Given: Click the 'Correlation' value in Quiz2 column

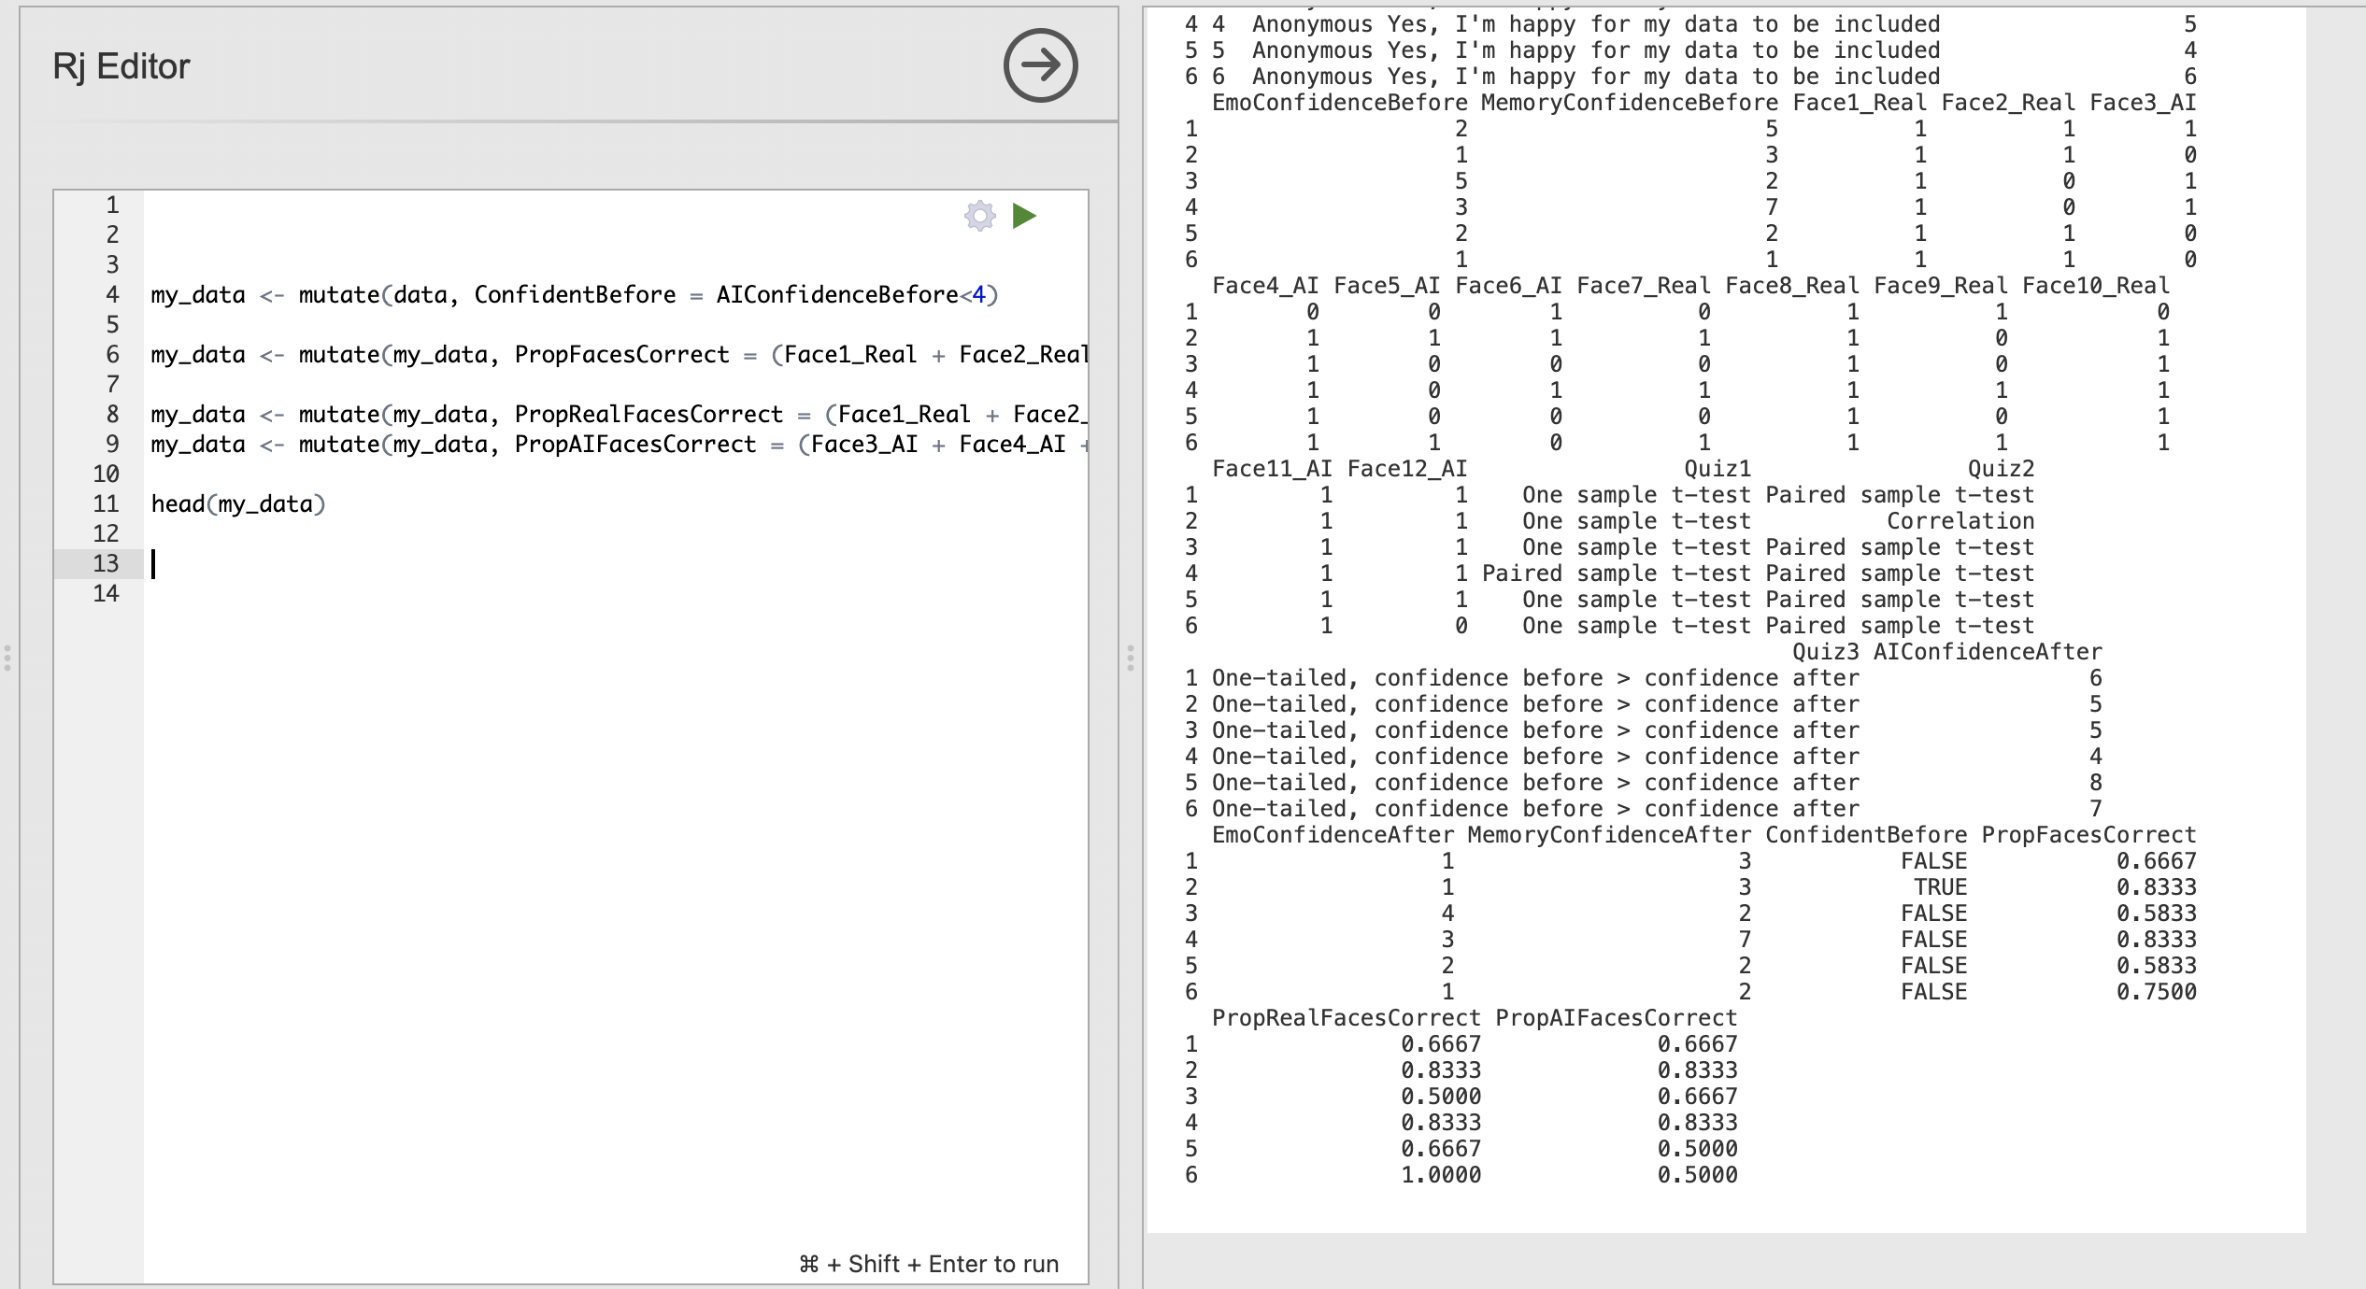Looking at the screenshot, I should (1960, 521).
